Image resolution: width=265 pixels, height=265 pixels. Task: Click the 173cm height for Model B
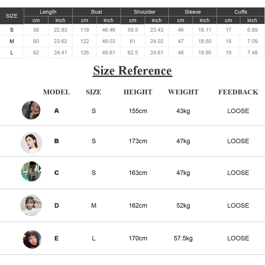coord(138,141)
